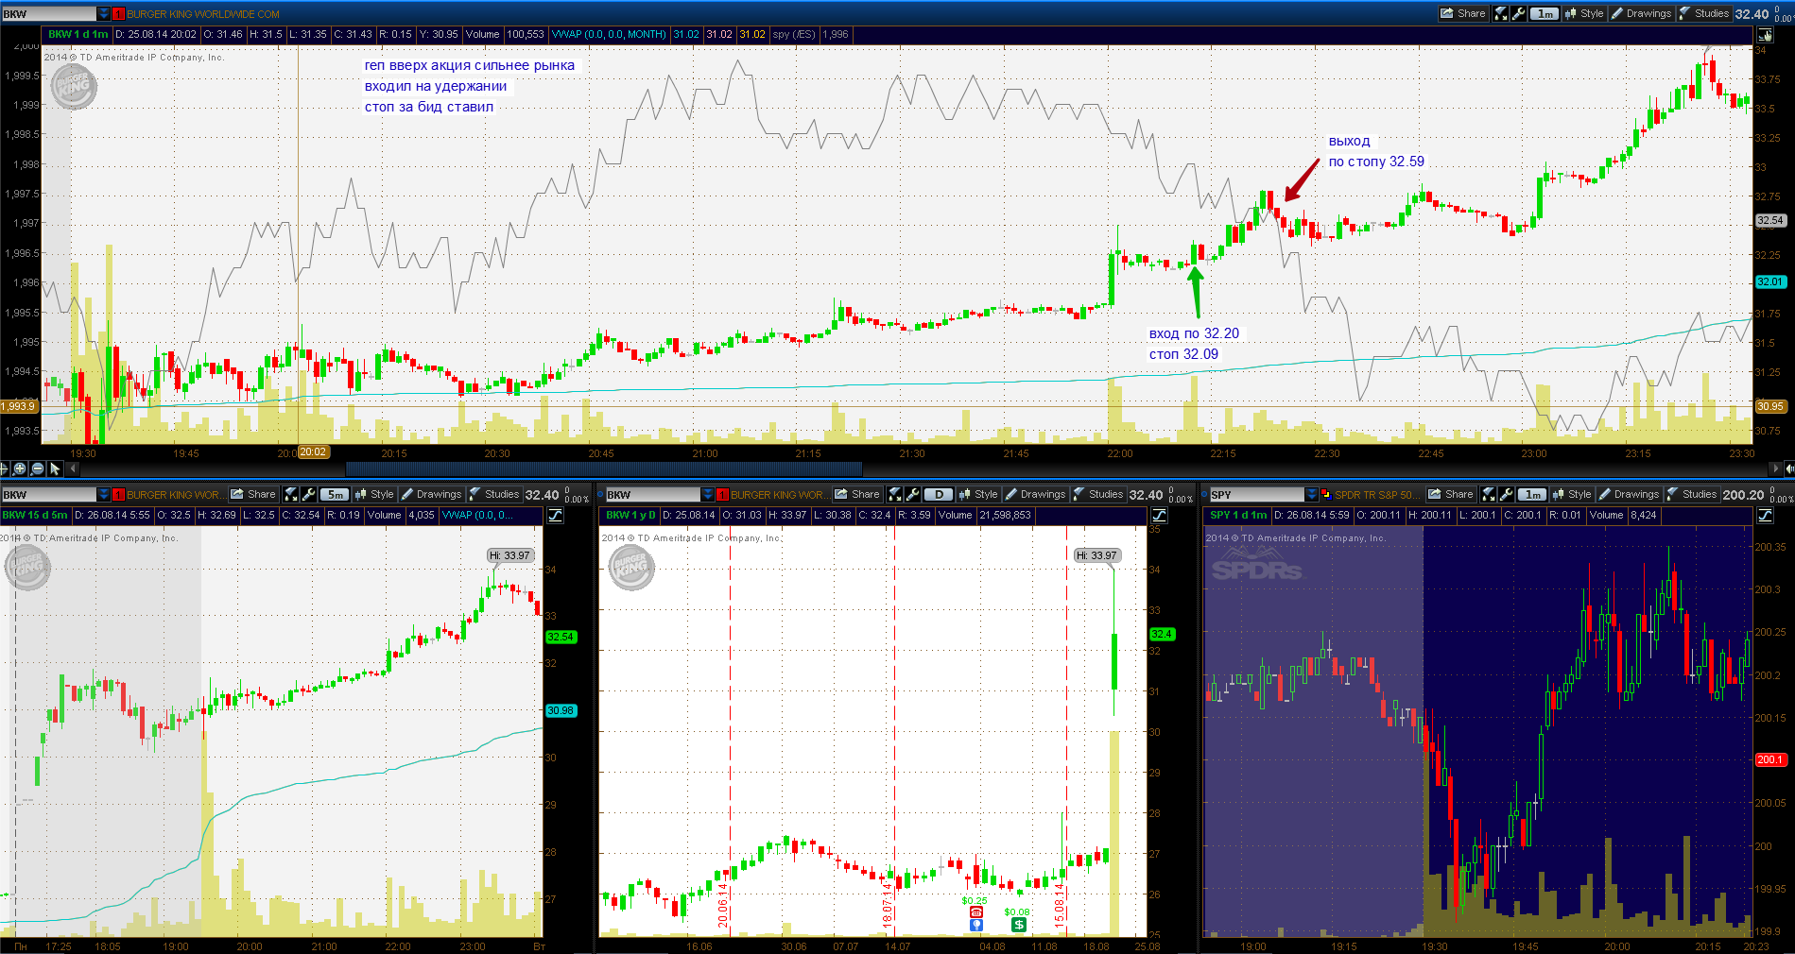Click the curve icon beside SPY chart header
This screenshot has height=954, width=1795.
point(1764,516)
